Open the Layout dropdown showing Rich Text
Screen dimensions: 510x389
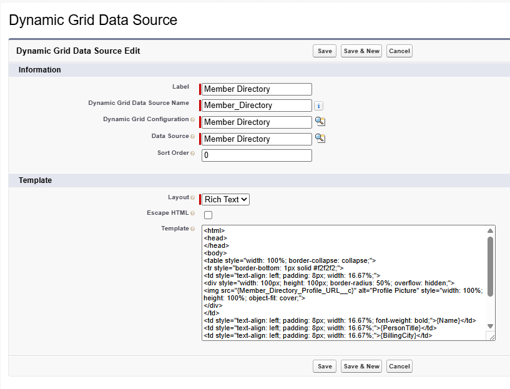click(225, 199)
